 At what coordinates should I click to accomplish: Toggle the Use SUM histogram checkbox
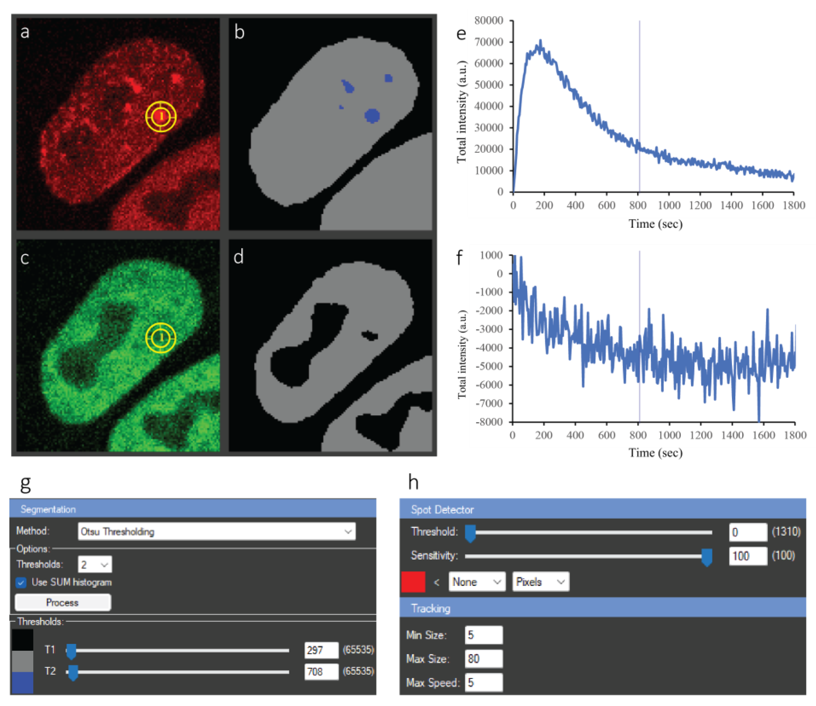pos(21,582)
